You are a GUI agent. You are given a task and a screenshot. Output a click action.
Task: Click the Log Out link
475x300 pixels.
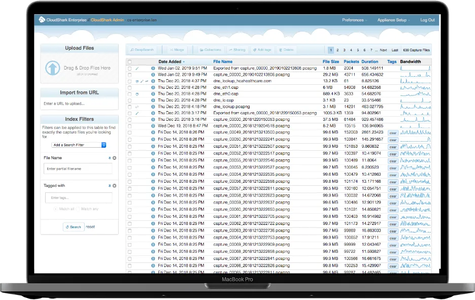pyautogui.click(x=427, y=20)
